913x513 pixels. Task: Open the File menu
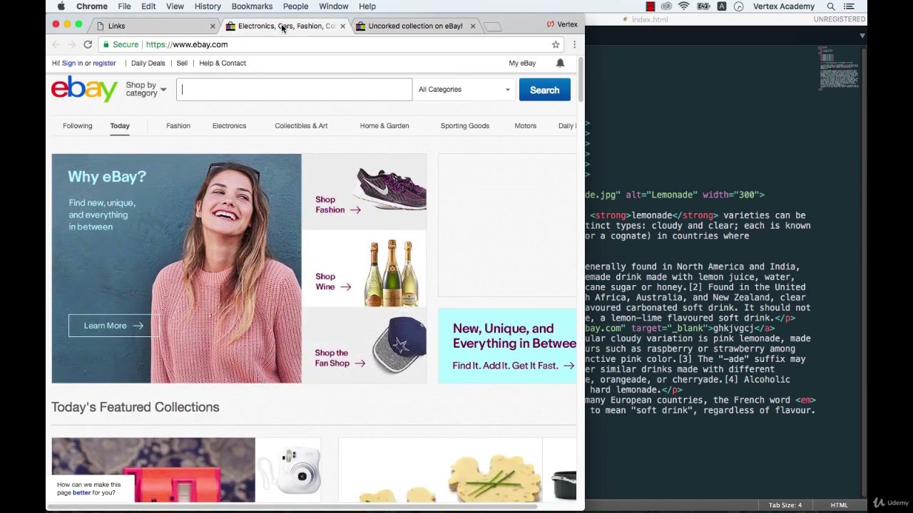point(124,6)
